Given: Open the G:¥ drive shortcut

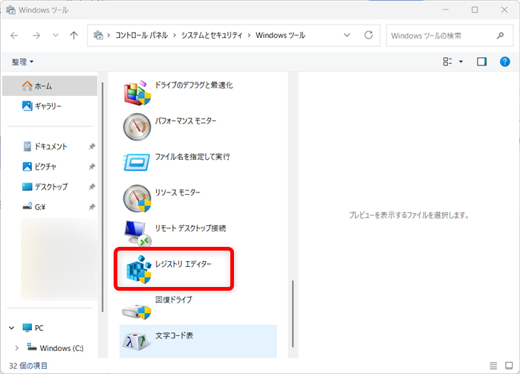Looking at the screenshot, I should [x=34, y=207].
